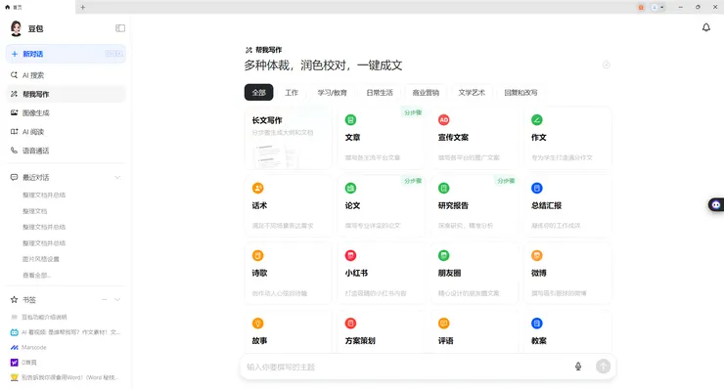Click the dash button beside 书签
The image size is (724, 389).
pyautogui.click(x=105, y=299)
